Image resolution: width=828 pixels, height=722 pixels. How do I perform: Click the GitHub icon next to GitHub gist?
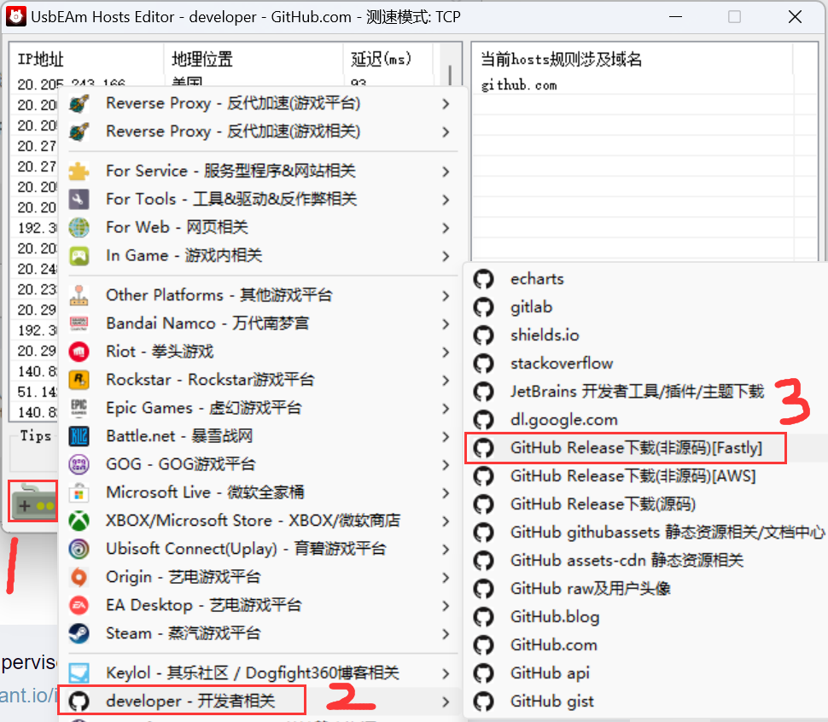(484, 702)
